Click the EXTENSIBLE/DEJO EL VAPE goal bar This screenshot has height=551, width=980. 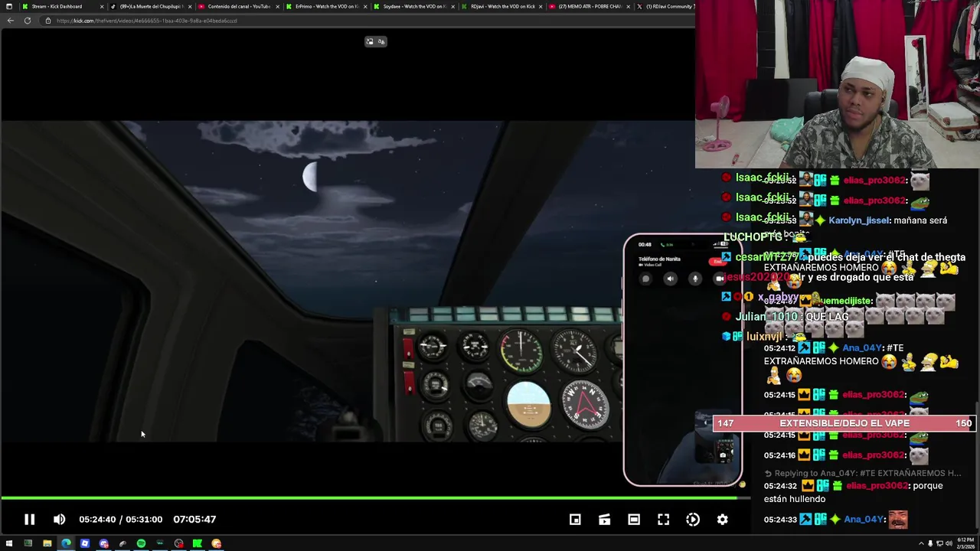(x=844, y=423)
